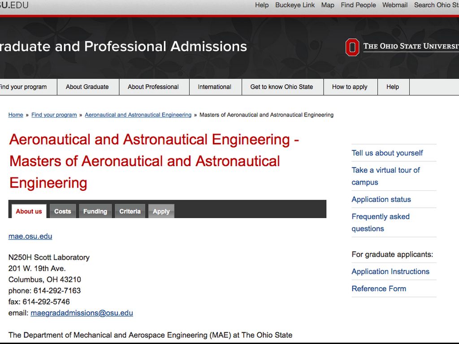This screenshot has width=459, height=344.
Task: Email maegradadmissions@osu.edu link
Action: 82,313
